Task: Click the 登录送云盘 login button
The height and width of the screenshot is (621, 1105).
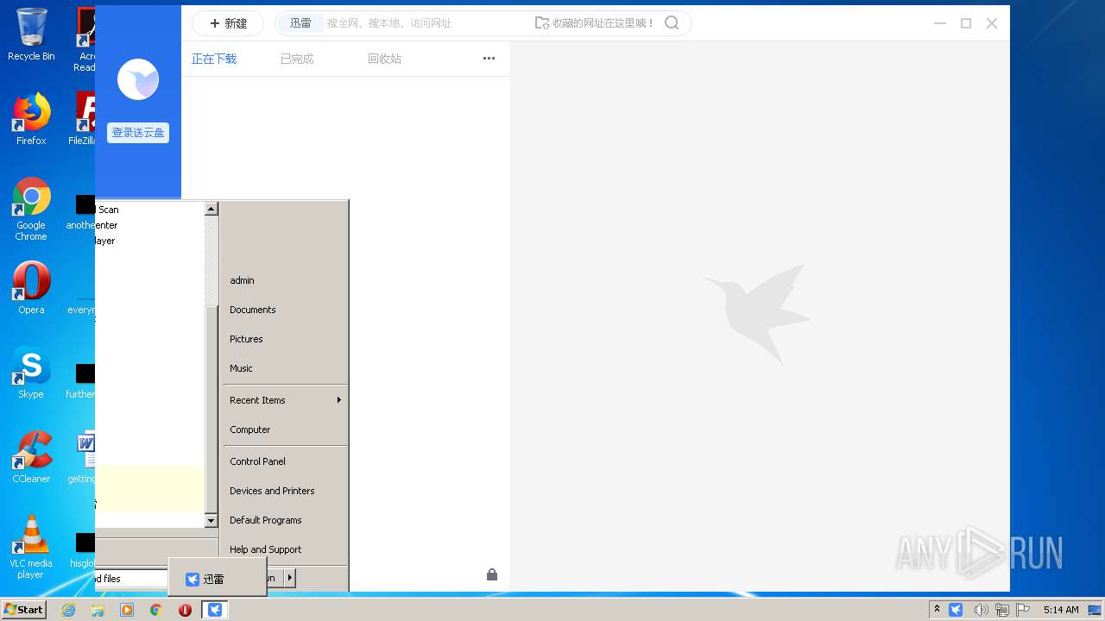Action: click(138, 133)
